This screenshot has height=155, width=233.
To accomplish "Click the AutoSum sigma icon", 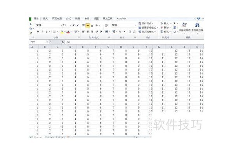I will click(175, 23).
